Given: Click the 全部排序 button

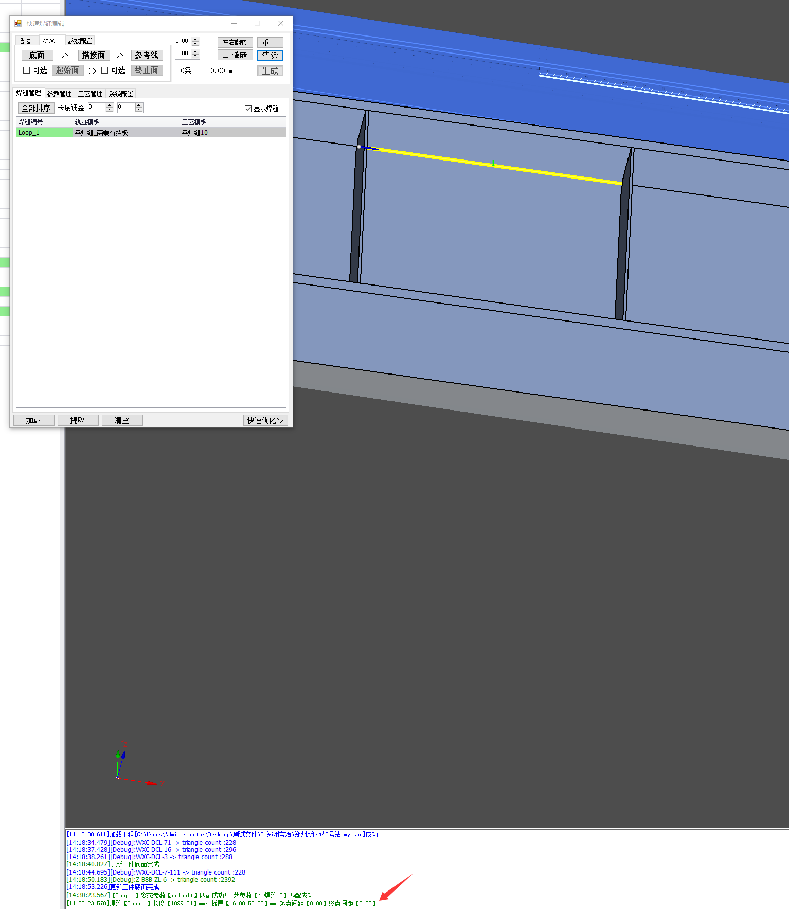Looking at the screenshot, I should click(36, 108).
